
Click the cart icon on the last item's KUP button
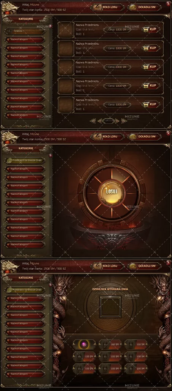click(x=146, y=104)
